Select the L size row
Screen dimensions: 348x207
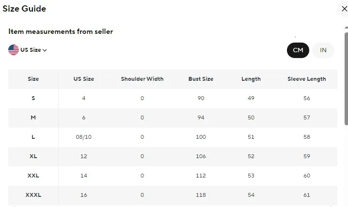(33, 137)
